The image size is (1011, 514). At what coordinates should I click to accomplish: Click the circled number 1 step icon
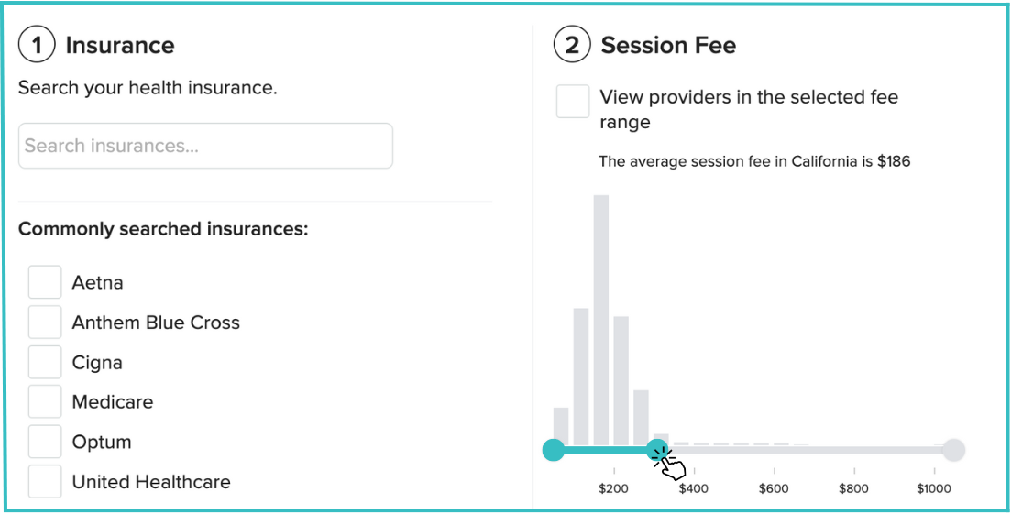[x=36, y=46]
